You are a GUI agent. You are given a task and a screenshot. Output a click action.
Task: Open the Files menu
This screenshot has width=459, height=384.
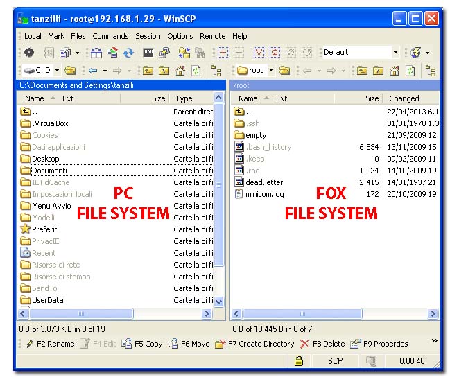(x=78, y=36)
